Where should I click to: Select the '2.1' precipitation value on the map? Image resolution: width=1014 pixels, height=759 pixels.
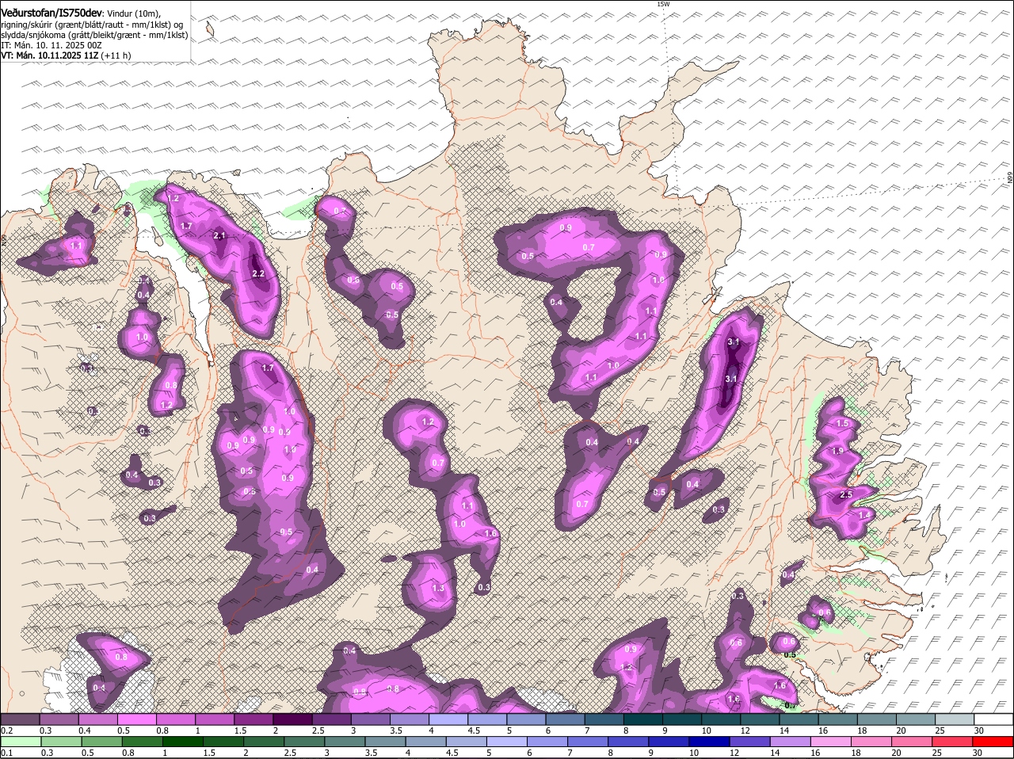click(219, 235)
